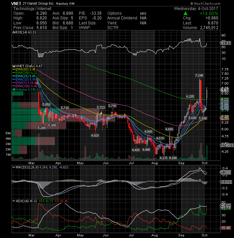Click the VNET (Daily) 6.67 legend label
234x238 pixels.
point(29,66)
